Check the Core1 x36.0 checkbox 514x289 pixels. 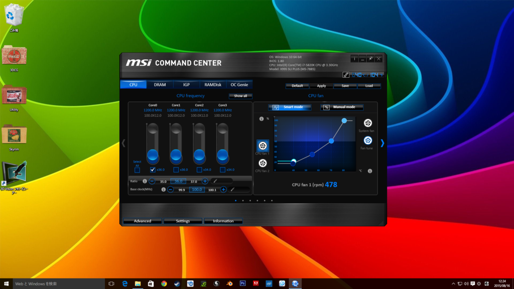(176, 170)
